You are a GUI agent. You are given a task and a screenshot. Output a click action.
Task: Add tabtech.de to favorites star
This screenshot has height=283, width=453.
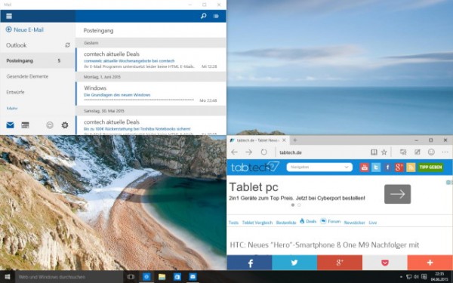[x=384, y=152]
